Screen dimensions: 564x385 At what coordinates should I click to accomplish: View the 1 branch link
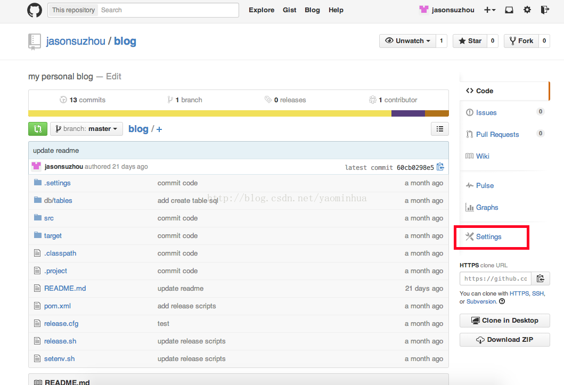click(x=185, y=100)
